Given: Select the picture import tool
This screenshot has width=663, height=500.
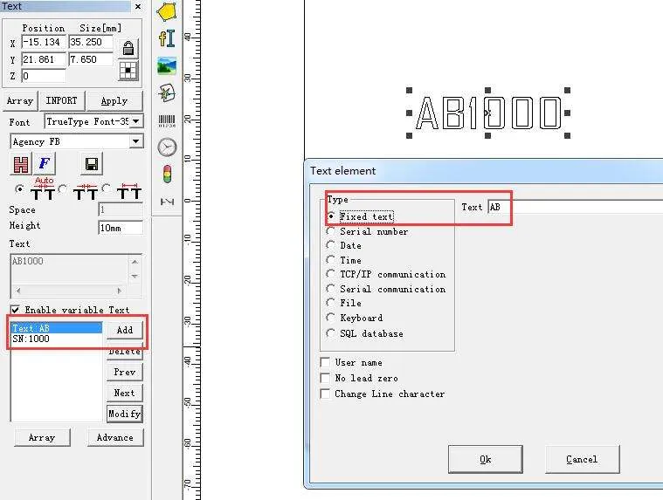Looking at the screenshot, I should (x=167, y=65).
